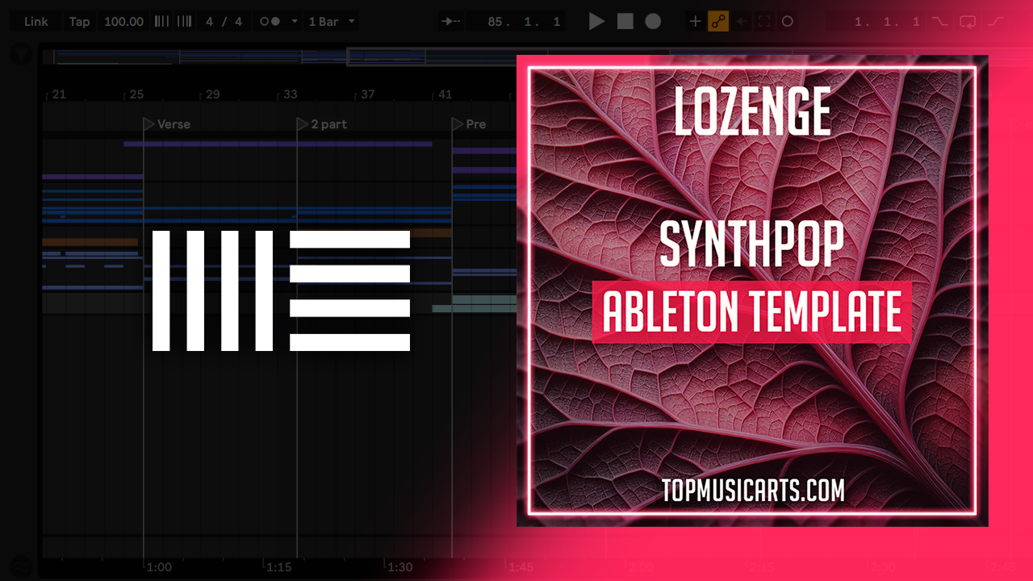Image resolution: width=1033 pixels, height=581 pixels.
Task: Toggle the metronome button
Action: pyautogui.click(x=270, y=22)
